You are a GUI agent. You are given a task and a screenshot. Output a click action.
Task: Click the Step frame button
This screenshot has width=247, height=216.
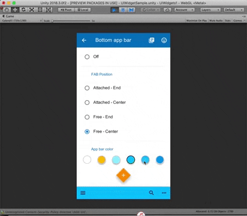point(131,10)
